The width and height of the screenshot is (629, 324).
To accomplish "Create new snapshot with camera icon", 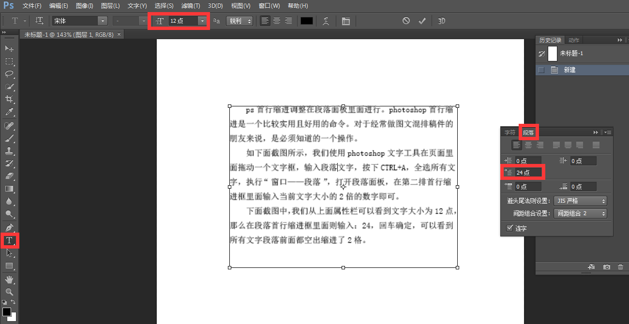I will click(x=606, y=267).
